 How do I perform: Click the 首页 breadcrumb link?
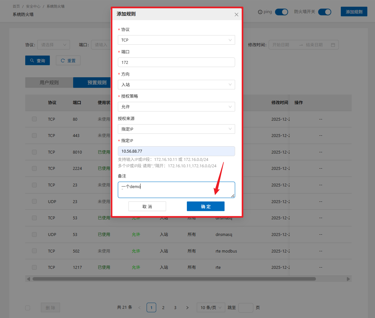[16, 6]
